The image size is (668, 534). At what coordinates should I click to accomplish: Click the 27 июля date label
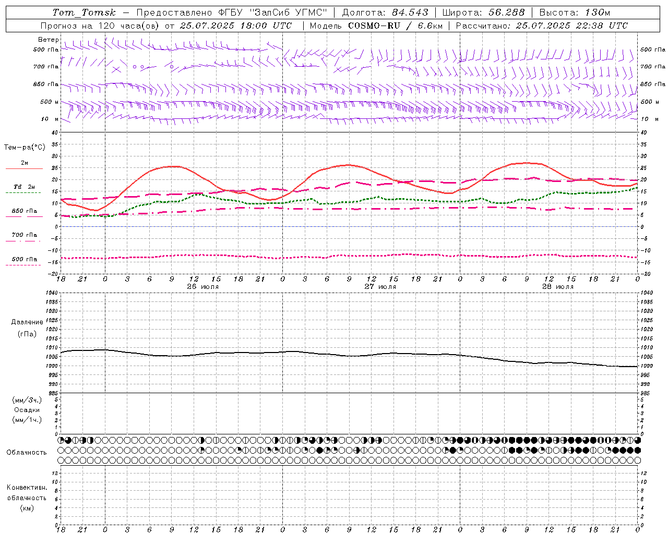[x=380, y=286]
